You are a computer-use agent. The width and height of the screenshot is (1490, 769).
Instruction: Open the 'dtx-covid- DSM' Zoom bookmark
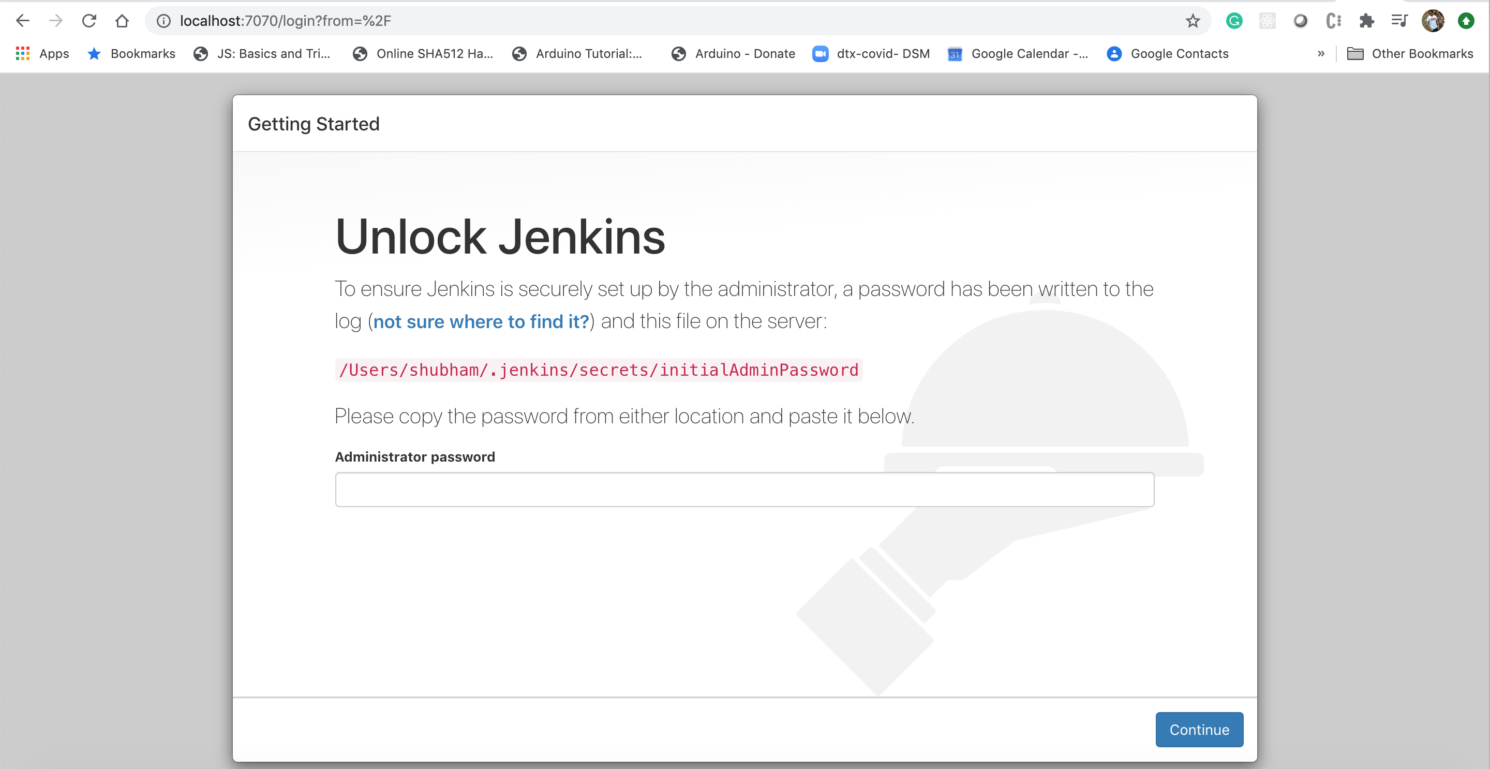click(871, 54)
